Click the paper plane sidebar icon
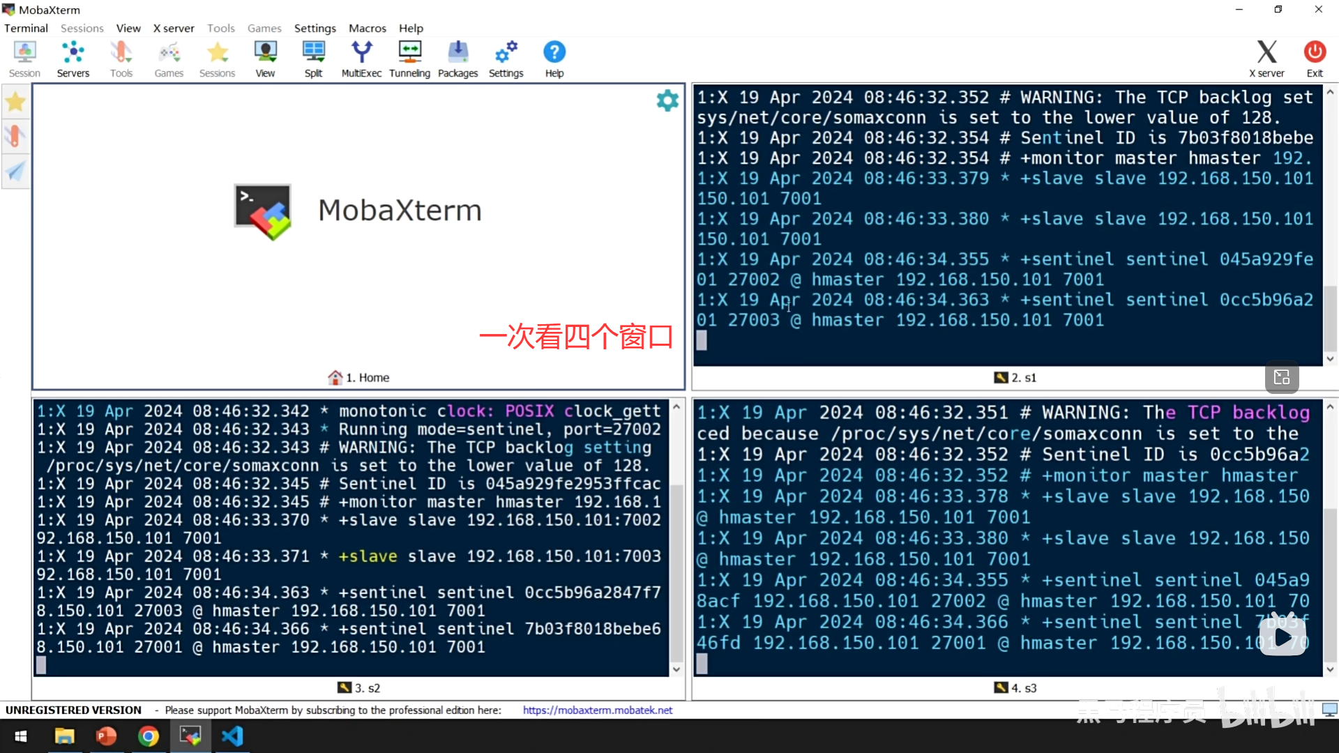This screenshot has width=1339, height=753. point(15,171)
